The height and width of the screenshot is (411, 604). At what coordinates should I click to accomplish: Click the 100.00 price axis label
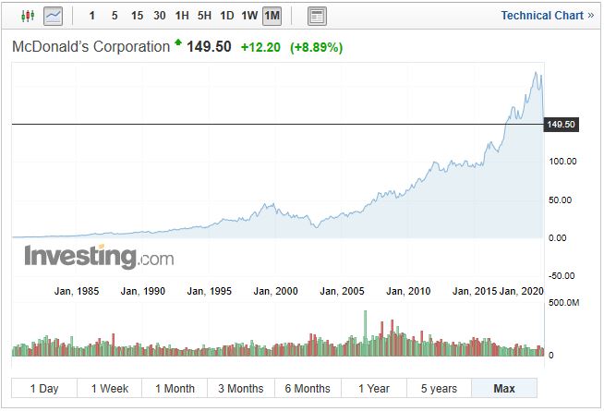[x=562, y=162]
